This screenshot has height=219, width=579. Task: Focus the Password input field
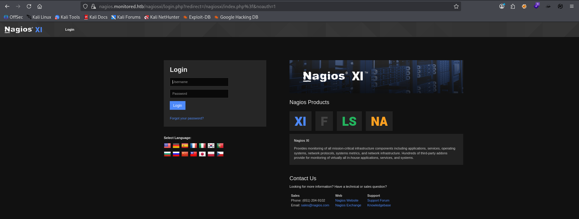pyautogui.click(x=199, y=94)
